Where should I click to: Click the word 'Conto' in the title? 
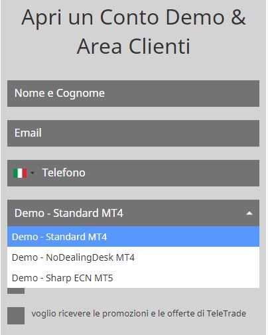[129, 17]
